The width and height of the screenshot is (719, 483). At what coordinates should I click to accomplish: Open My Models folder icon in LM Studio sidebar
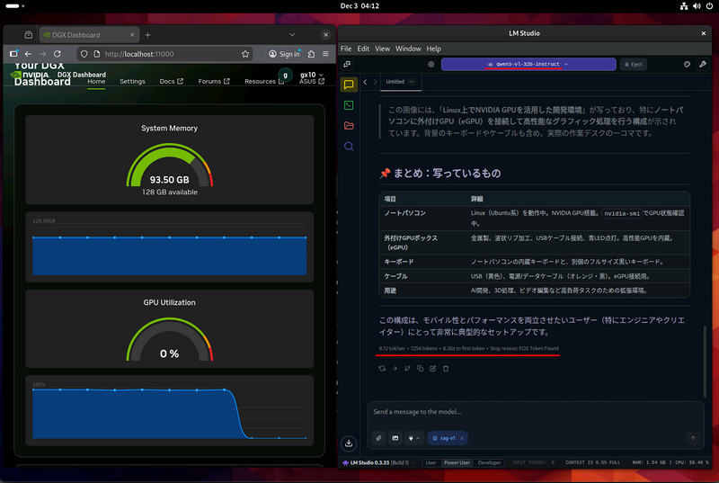(x=349, y=126)
